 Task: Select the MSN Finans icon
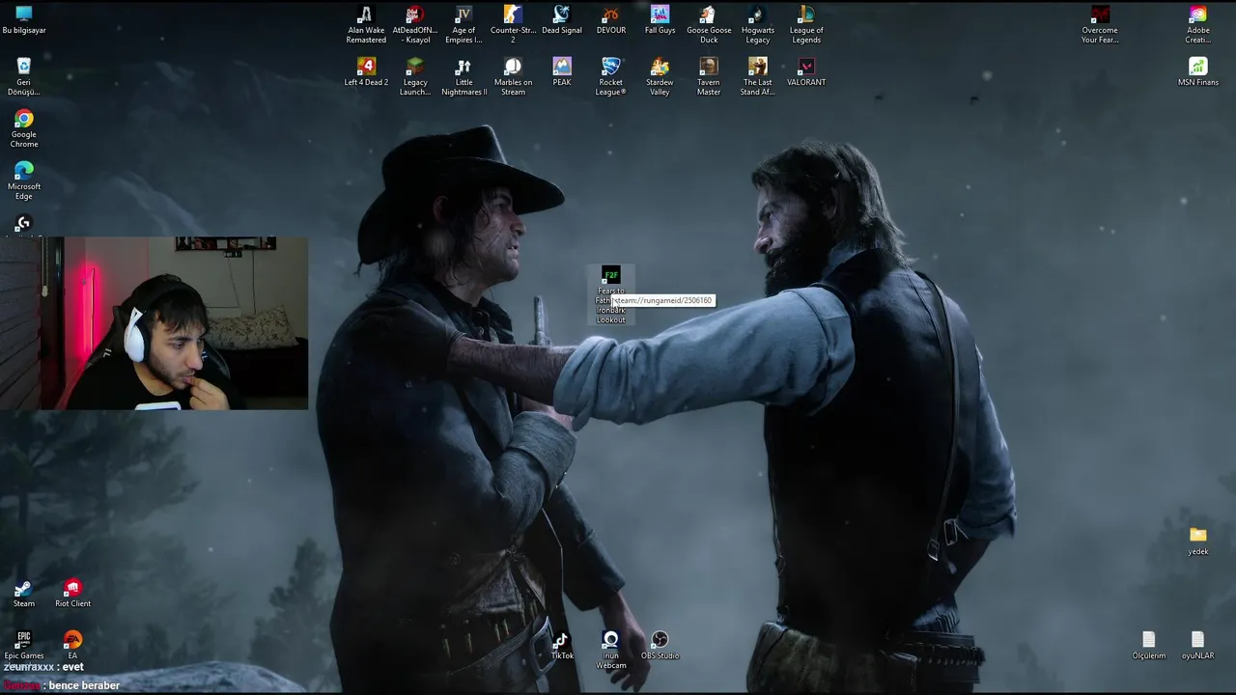[x=1198, y=72]
